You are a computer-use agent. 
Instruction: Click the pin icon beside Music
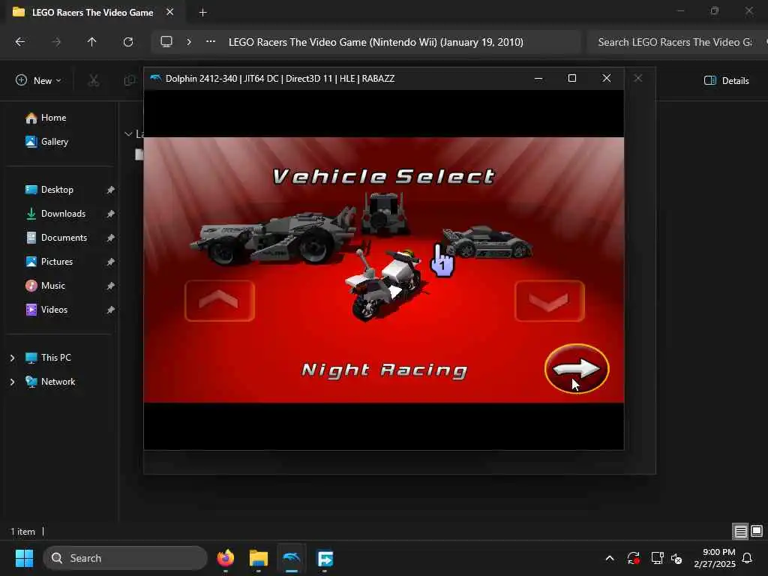click(111, 286)
